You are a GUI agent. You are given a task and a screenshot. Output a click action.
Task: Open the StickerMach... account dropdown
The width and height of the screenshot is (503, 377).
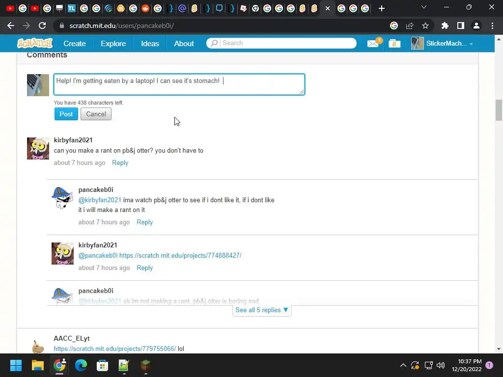pyautogui.click(x=442, y=43)
